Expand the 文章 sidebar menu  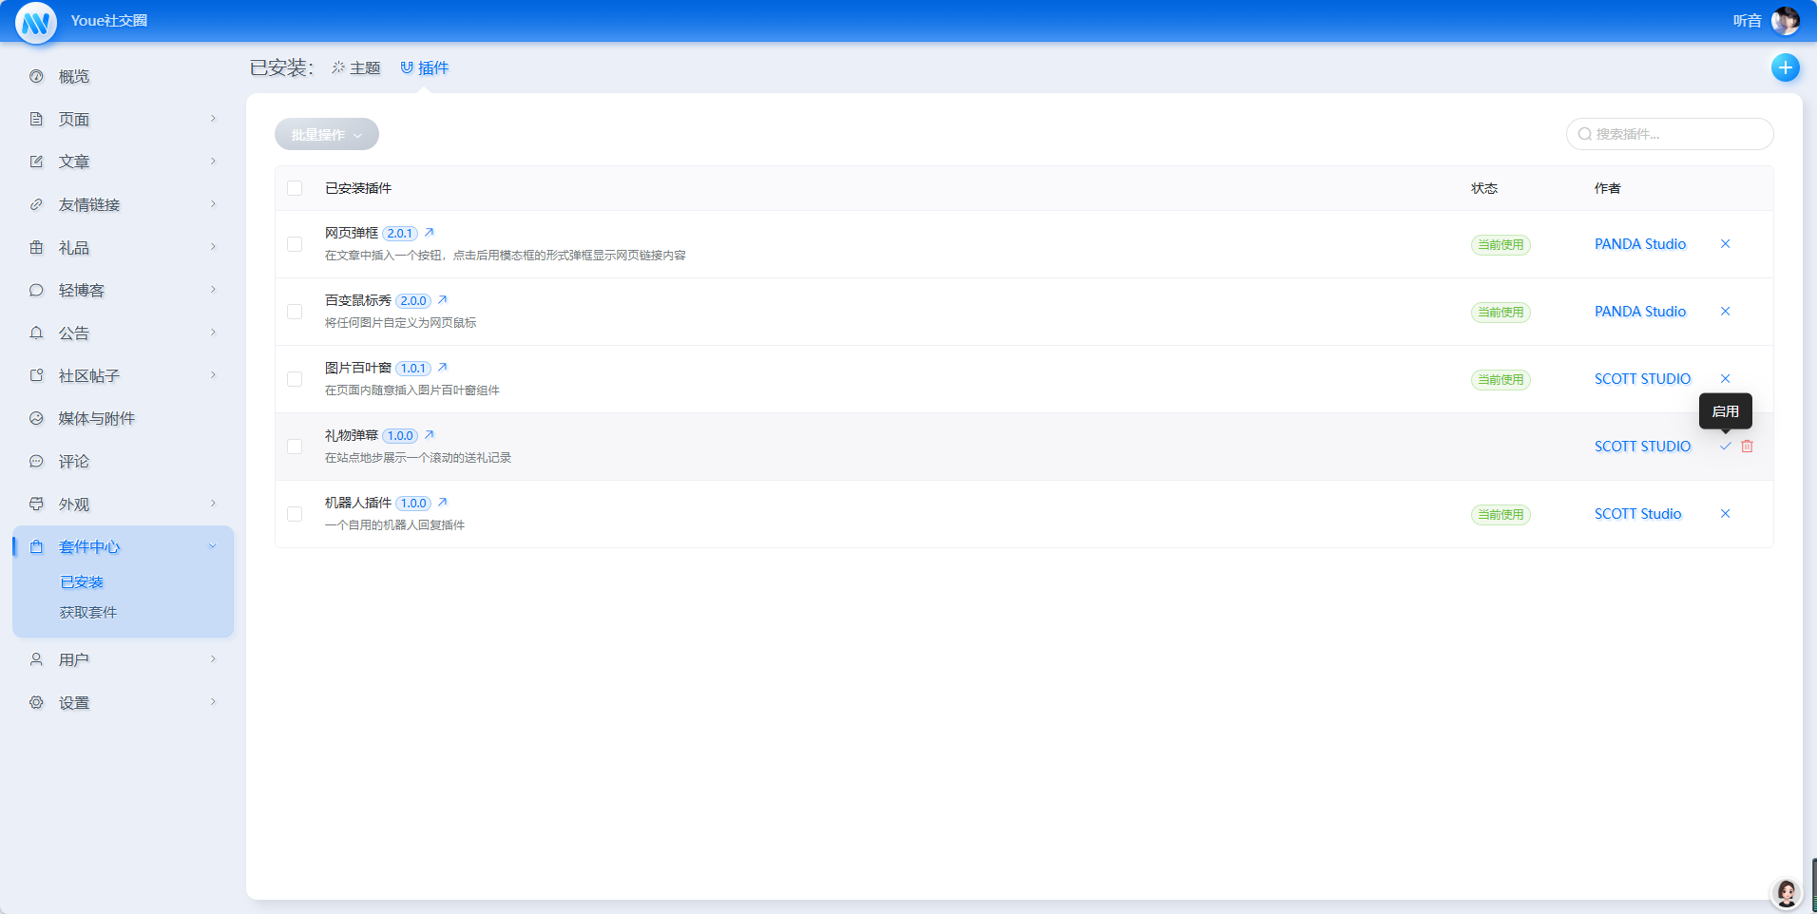click(124, 162)
